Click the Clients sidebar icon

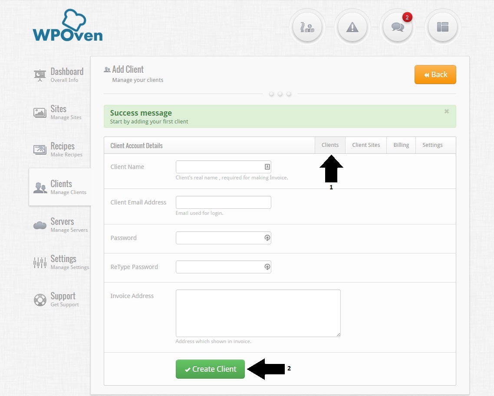click(40, 187)
